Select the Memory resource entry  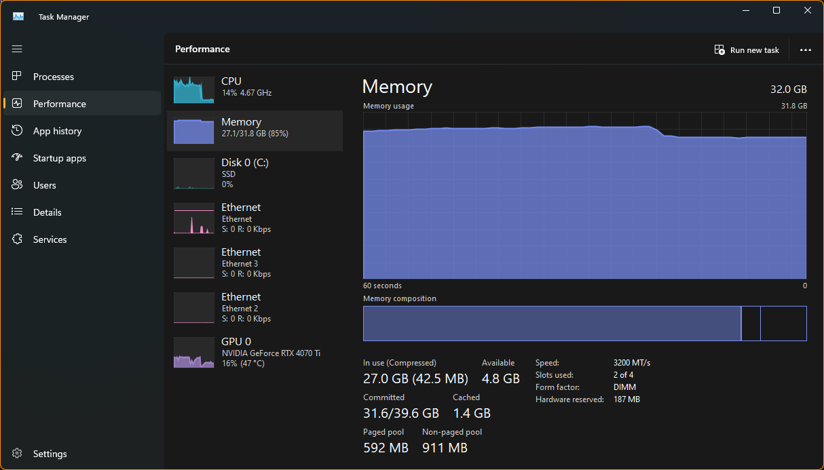(255, 131)
